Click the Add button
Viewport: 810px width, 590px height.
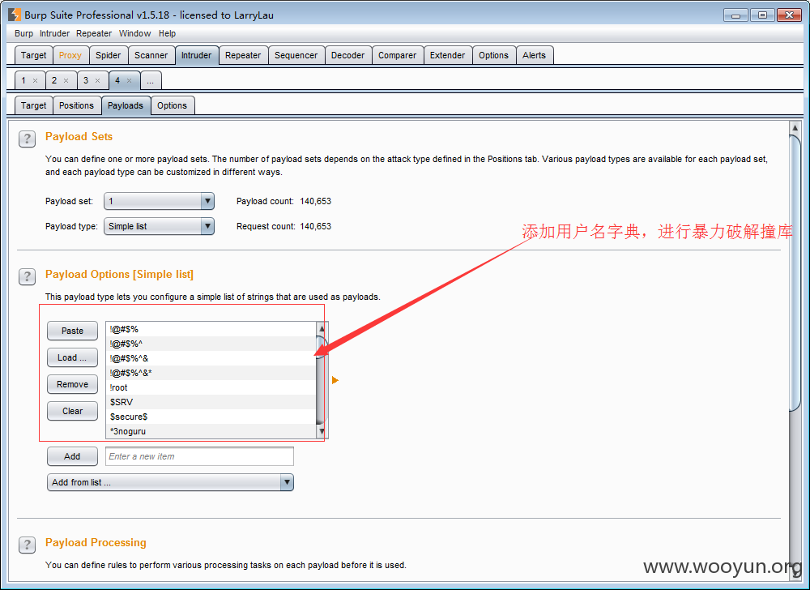click(x=72, y=456)
